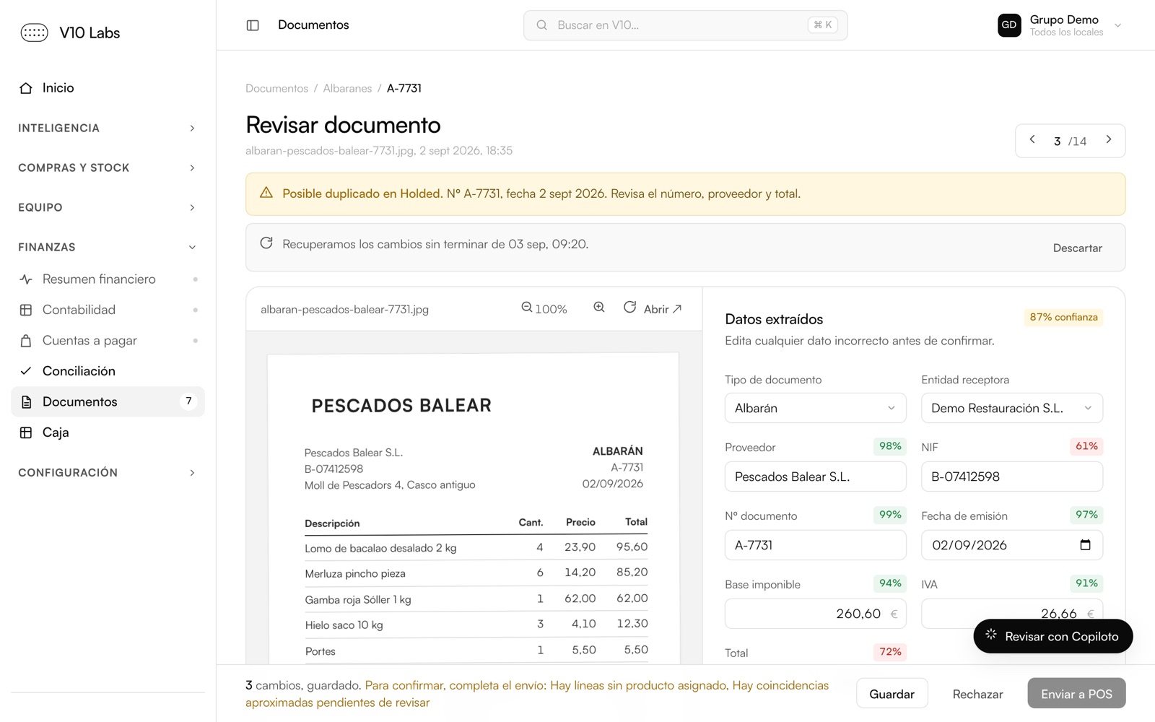Screen dimensions: 1155x722
Task: Zoom in the document preview
Action: [599, 308]
